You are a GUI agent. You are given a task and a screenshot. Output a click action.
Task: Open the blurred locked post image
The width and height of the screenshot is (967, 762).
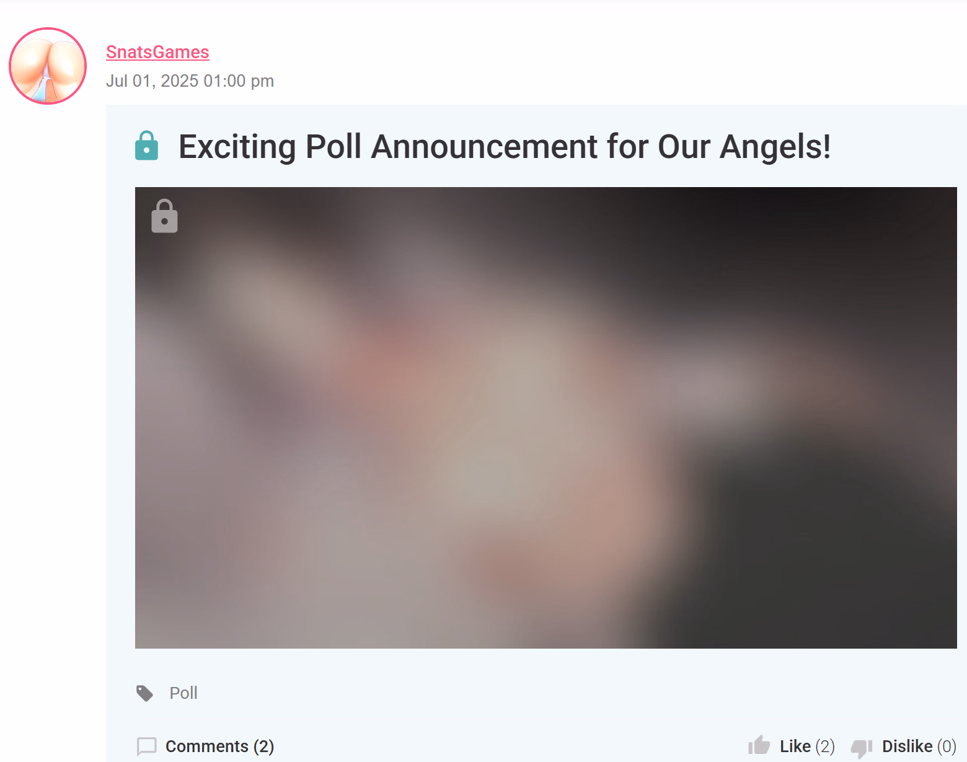click(545, 418)
